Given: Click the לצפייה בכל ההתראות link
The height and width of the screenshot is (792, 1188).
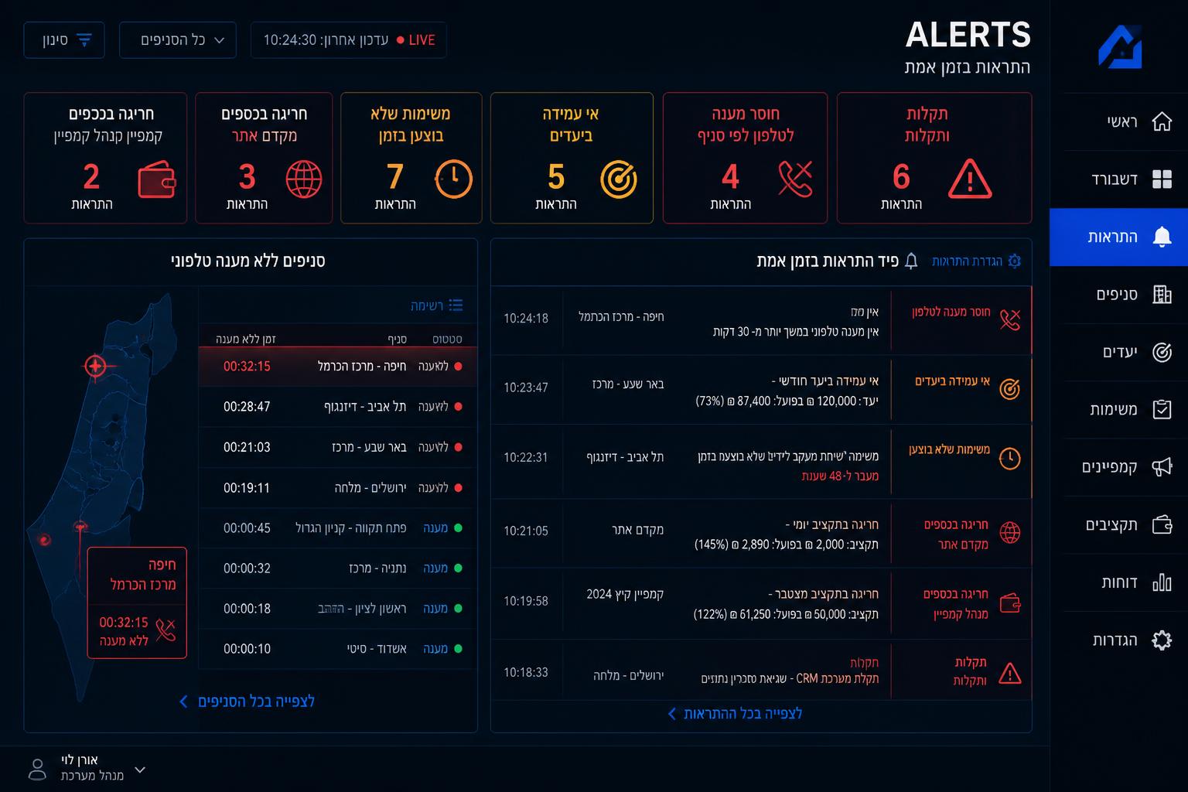Looking at the screenshot, I should (735, 713).
